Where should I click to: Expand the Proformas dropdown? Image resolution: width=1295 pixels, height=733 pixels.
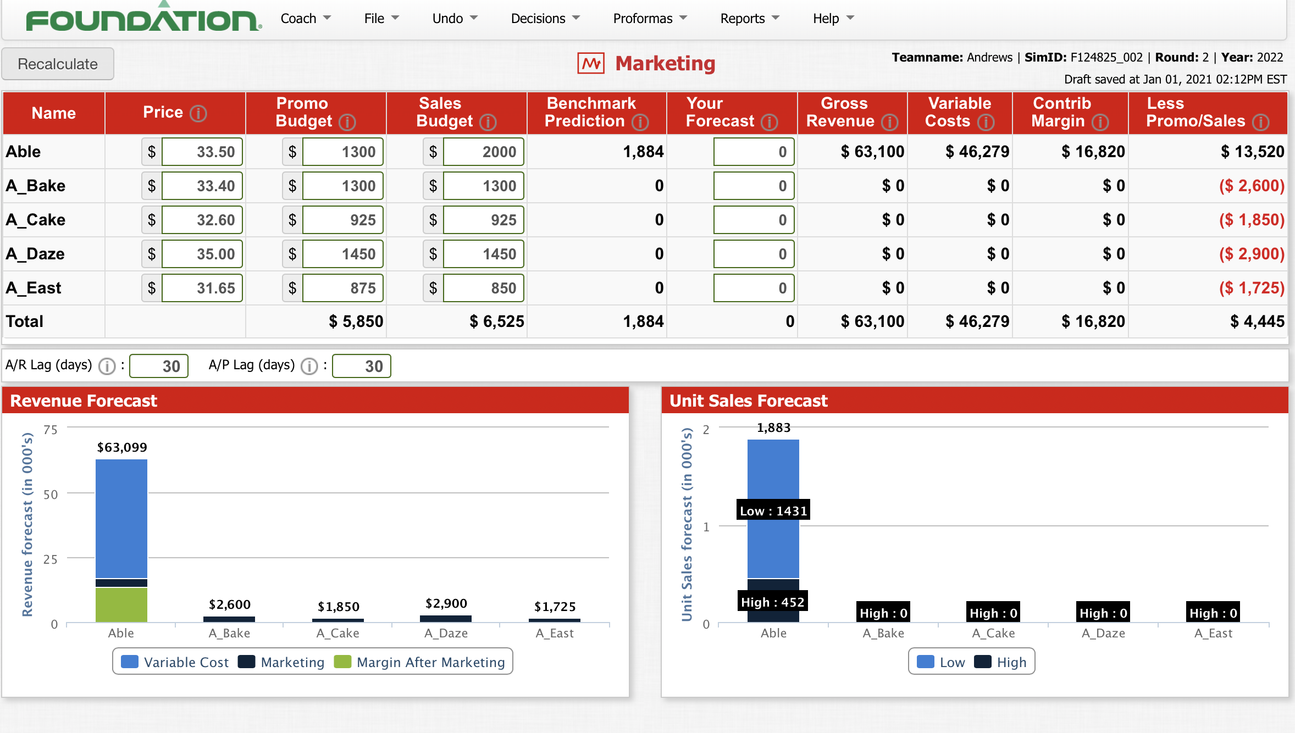pyautogui.click(x=650, y=19)
